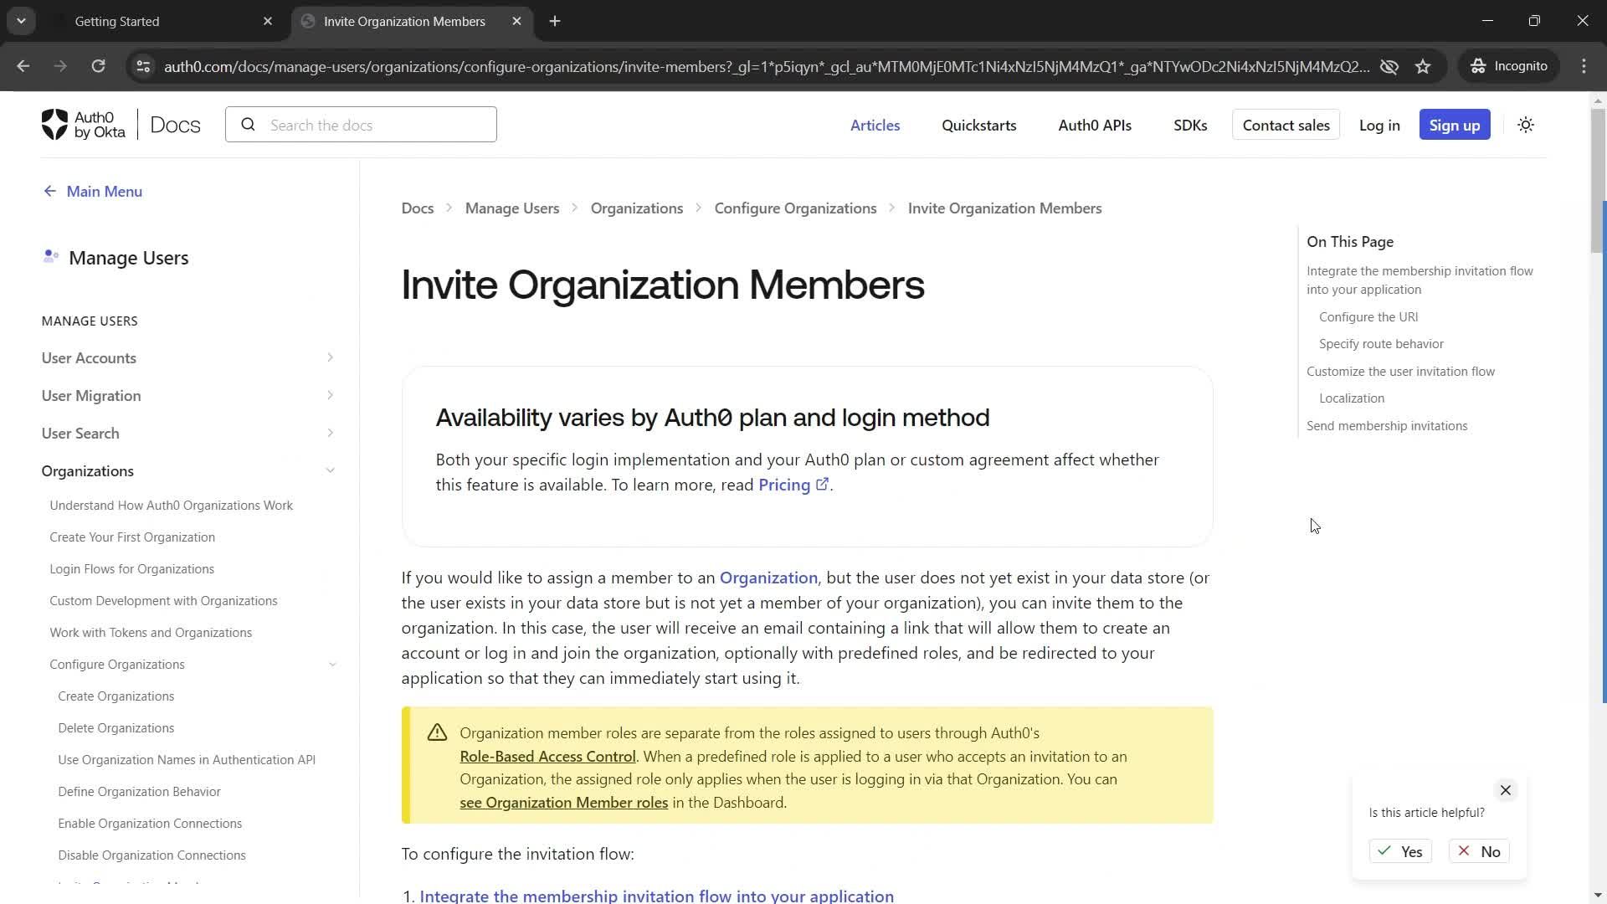This screenshot has width=1607, height=904.
Task: Expand the User Accounts section
Action: (330, 357)
